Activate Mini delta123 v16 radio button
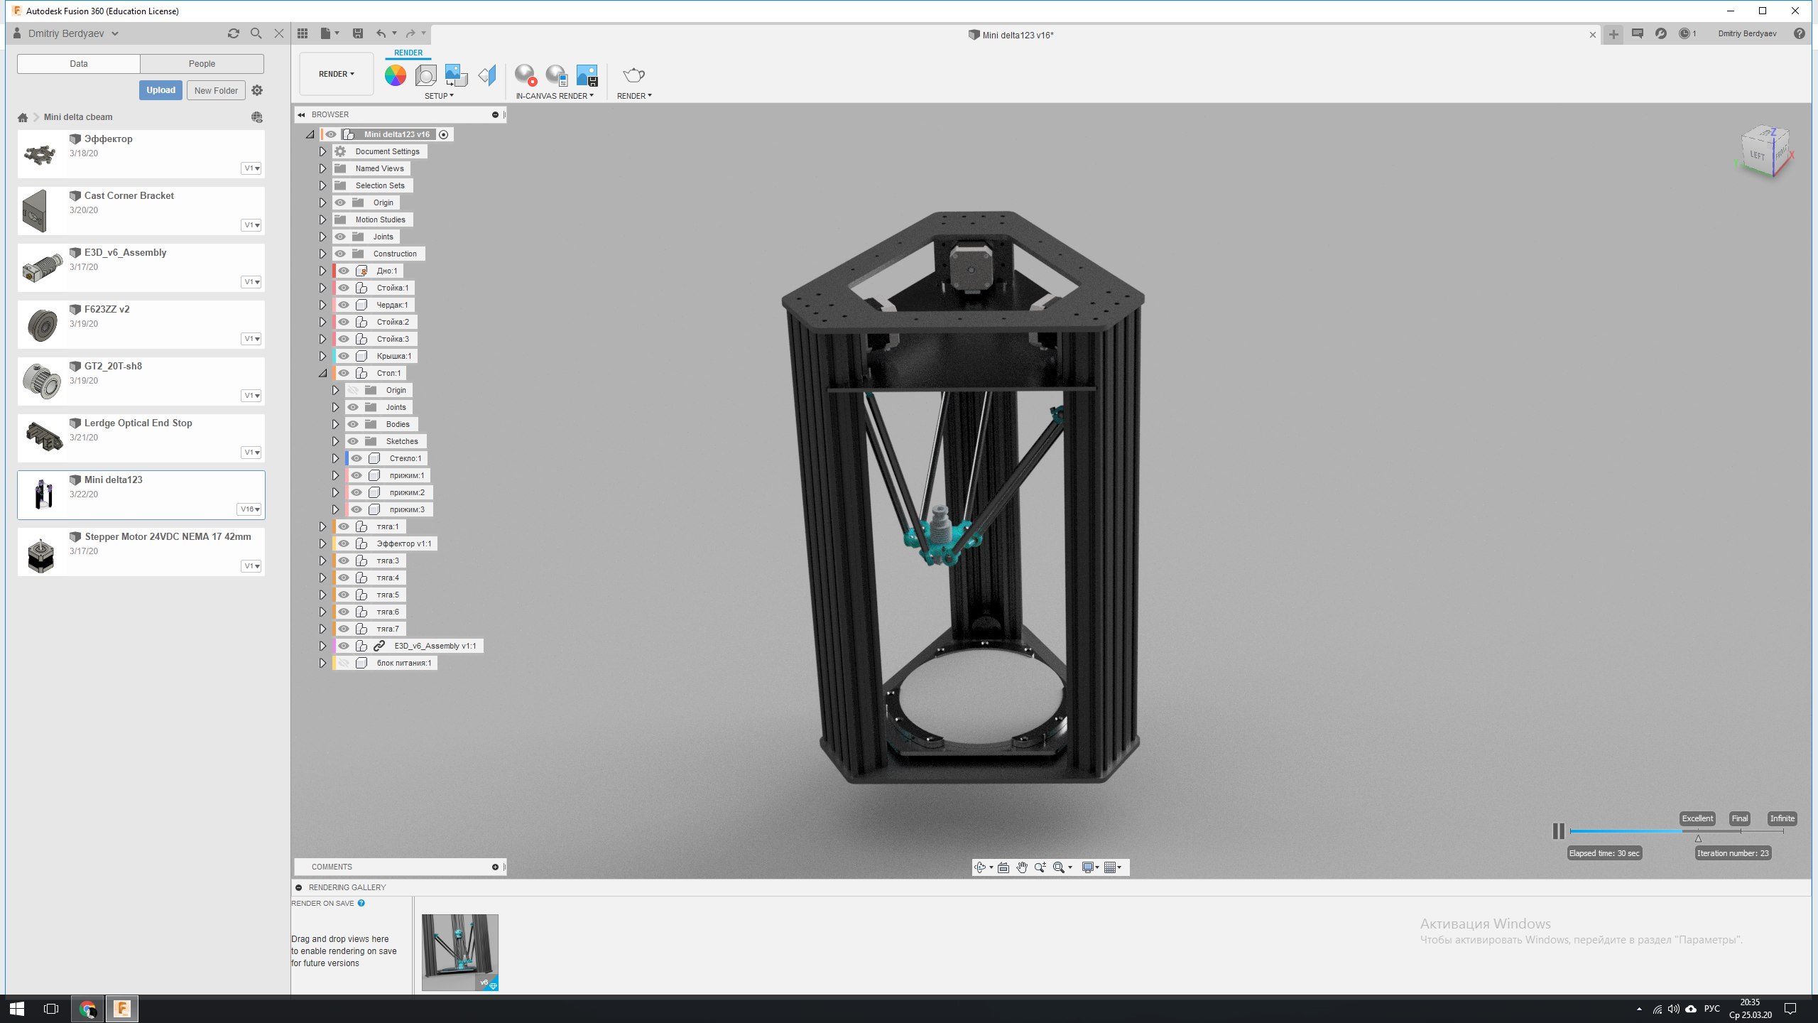This screenshot has width=1818, height=1023. tap(444, 134)
